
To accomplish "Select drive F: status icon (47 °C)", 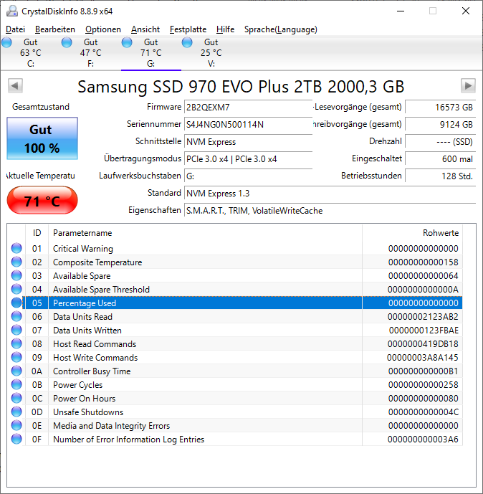I will [x=67, y=42].
